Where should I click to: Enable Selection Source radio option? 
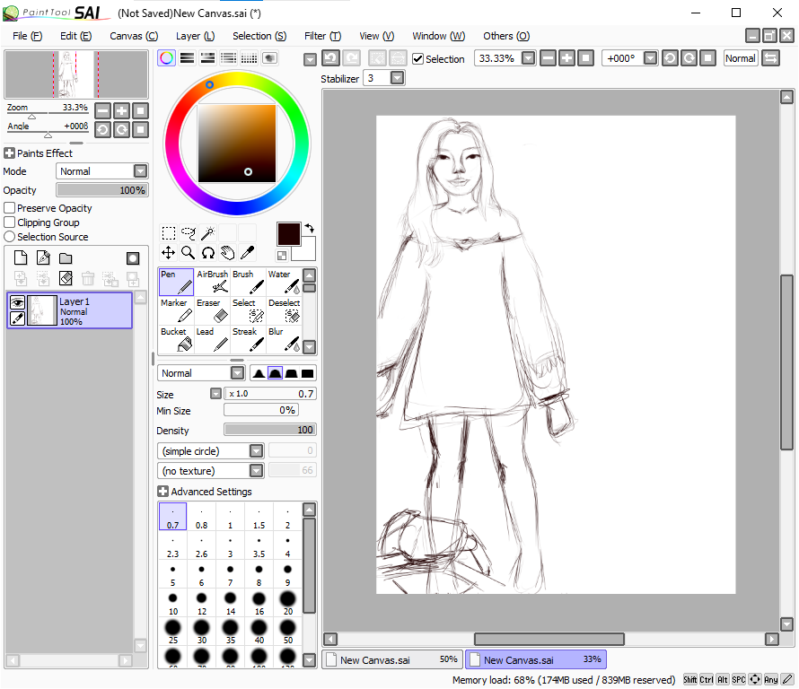coord(9,237)
